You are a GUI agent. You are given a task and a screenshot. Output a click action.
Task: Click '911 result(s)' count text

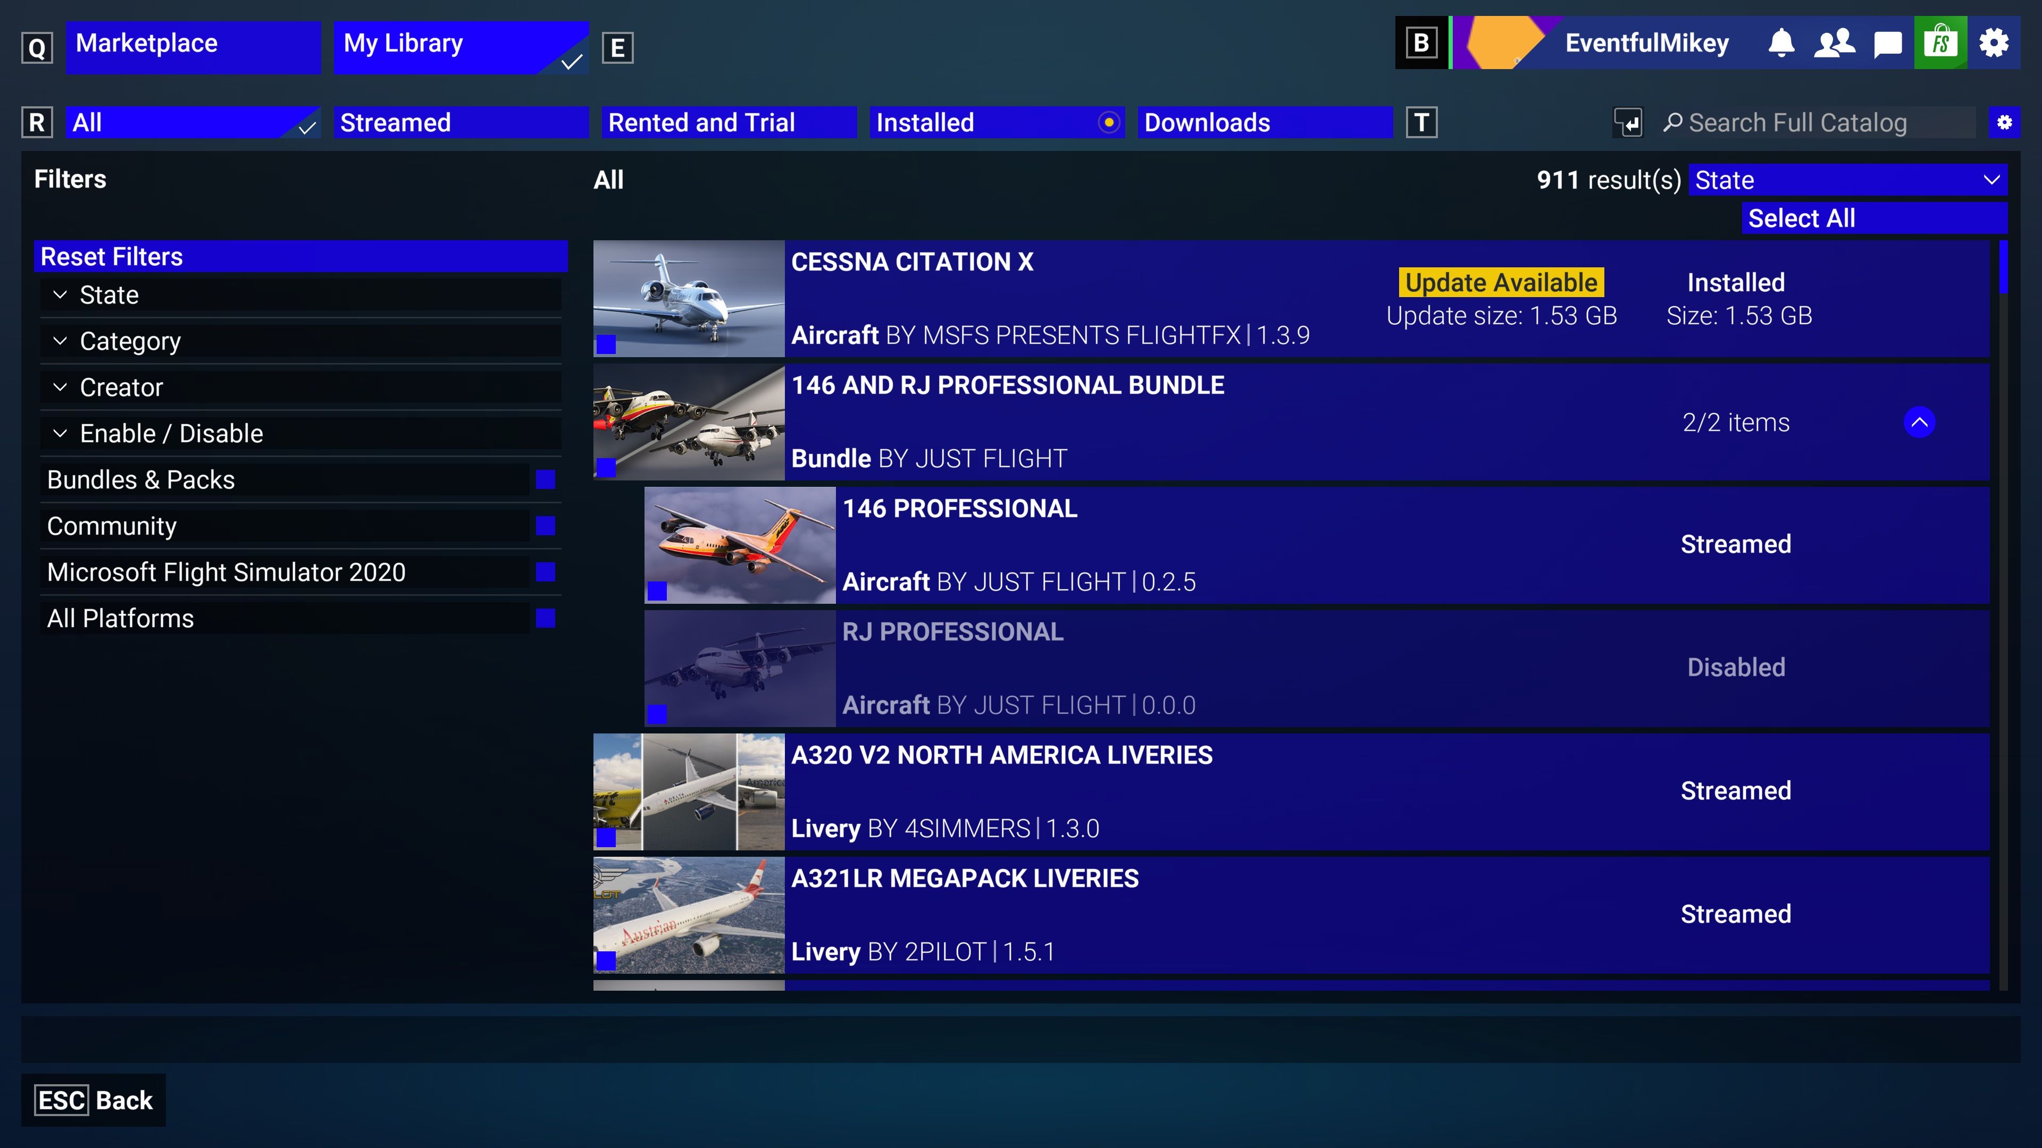click(x=1609, y=180)
